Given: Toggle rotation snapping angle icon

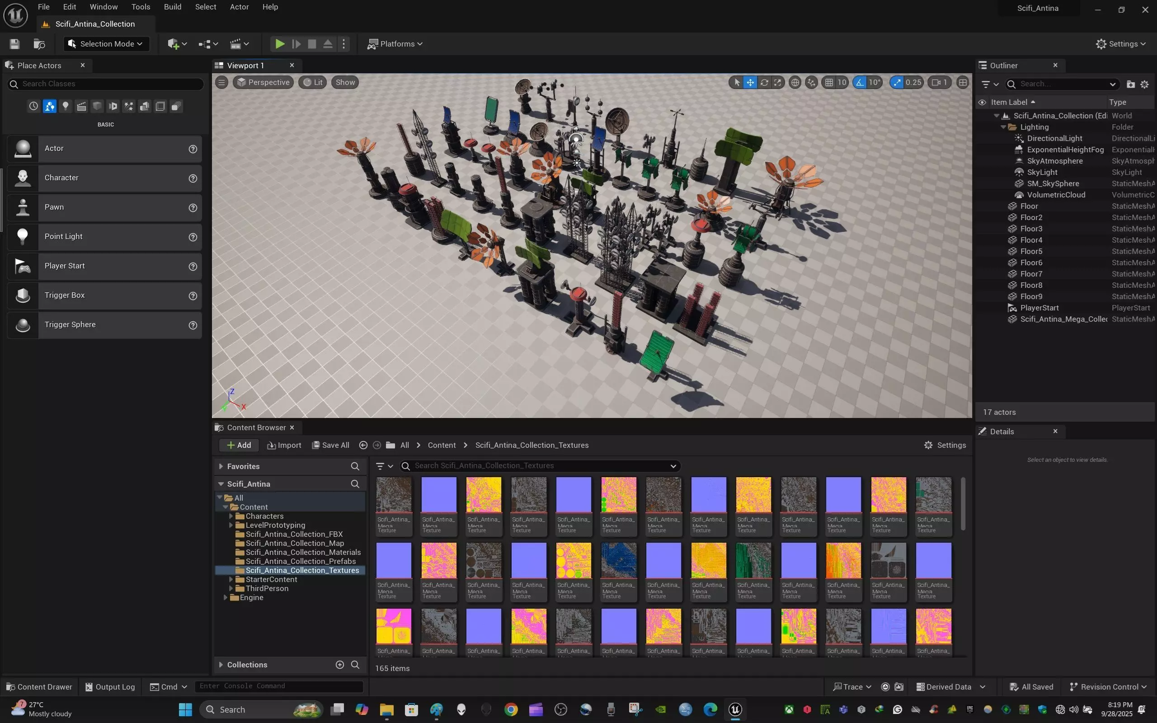Looking at the screenshot, I should pos(860,82).
